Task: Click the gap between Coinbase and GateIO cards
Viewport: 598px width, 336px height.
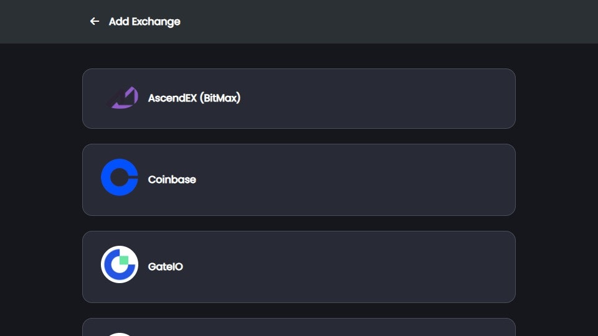Action: click(x=299, y=223)
